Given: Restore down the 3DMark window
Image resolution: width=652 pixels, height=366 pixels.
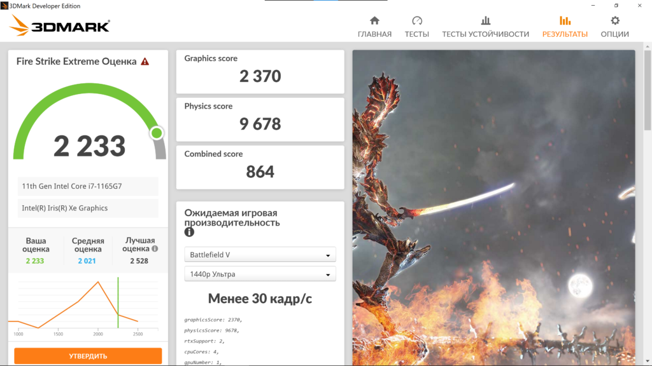Looking at the screenshot, I should click(616, 5).
